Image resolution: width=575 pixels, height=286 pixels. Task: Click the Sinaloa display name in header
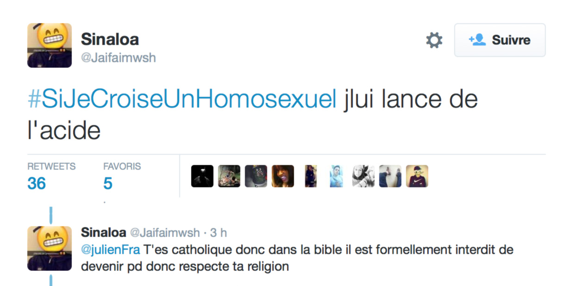110,40
